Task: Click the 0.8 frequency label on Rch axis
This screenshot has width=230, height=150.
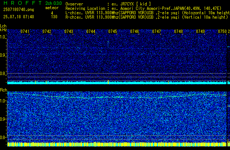Action: (3, 137)
